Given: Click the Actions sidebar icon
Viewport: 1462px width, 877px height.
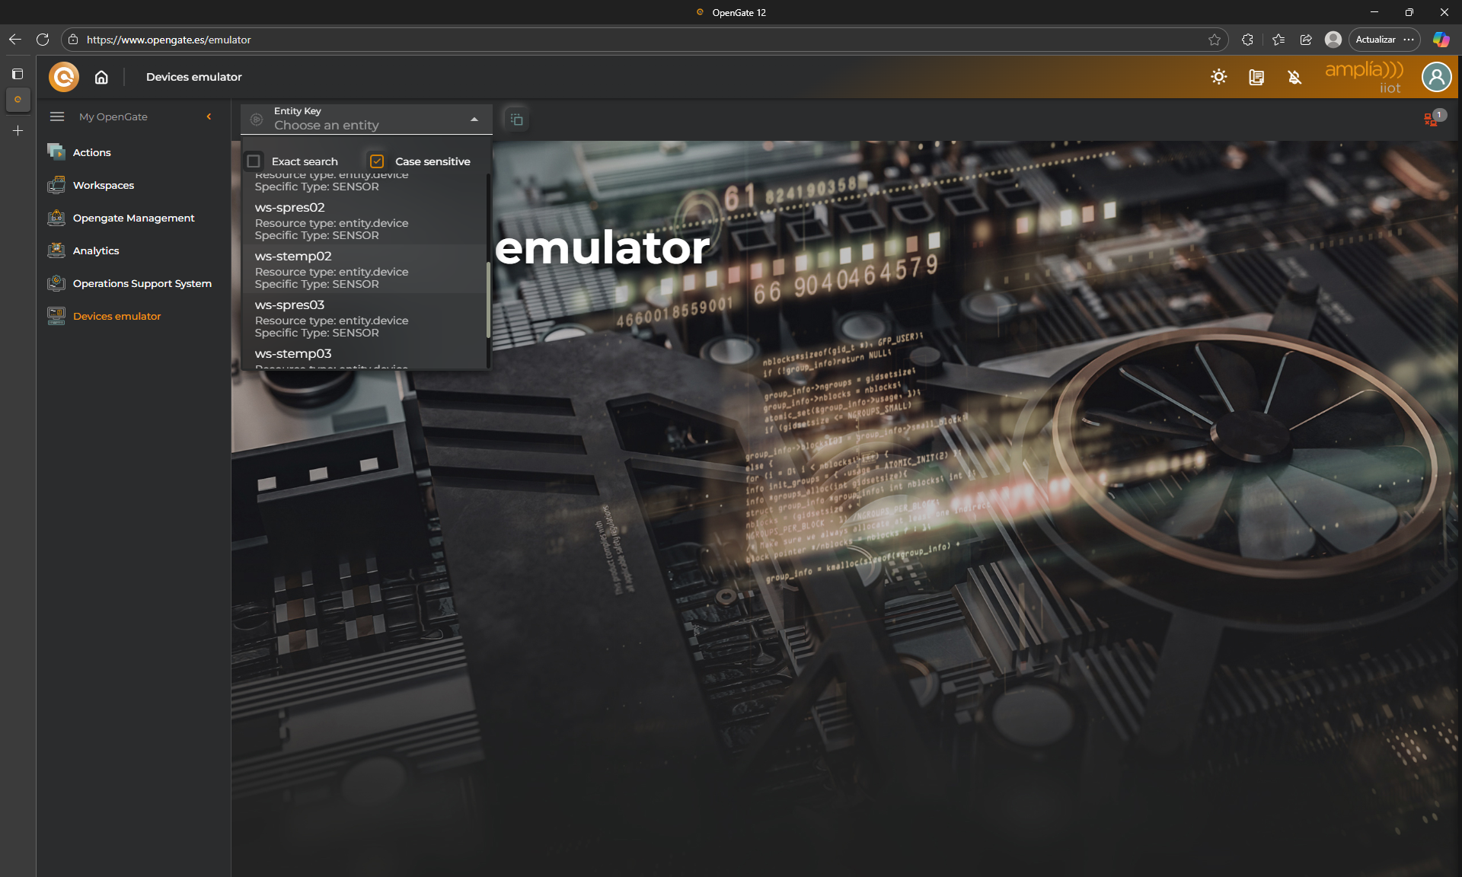Looking at the screenshot, I should 56,152.
